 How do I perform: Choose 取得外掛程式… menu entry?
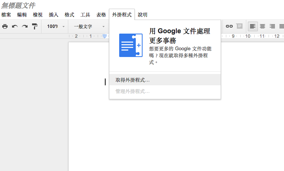tap(165, 80)
